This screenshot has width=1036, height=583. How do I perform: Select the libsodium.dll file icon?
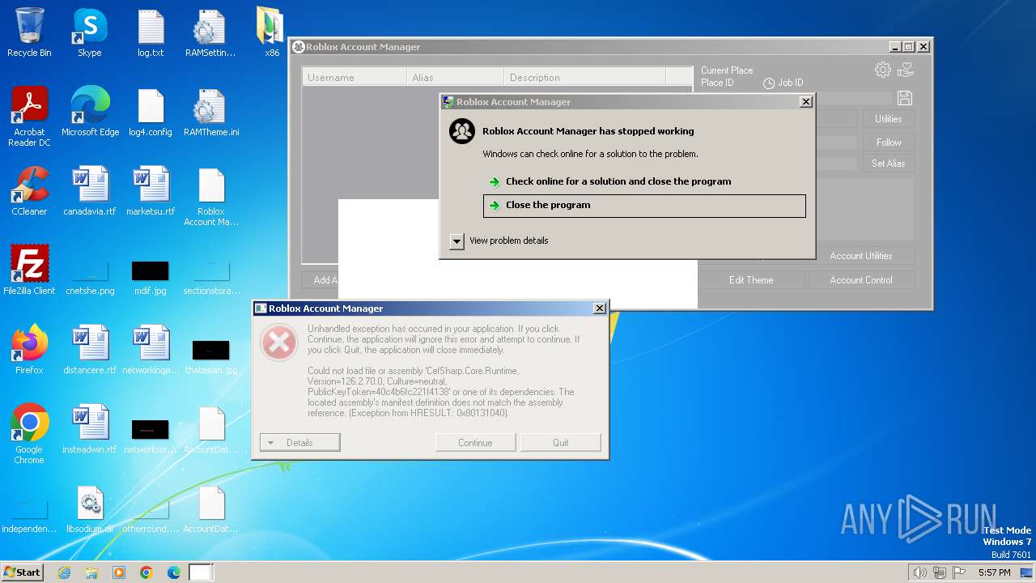90,509
